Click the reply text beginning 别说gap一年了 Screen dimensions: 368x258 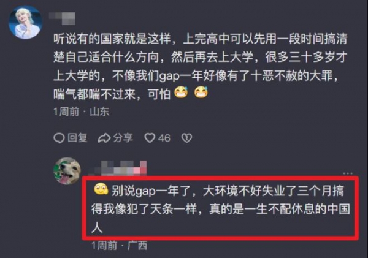click(x=221, y=209)
